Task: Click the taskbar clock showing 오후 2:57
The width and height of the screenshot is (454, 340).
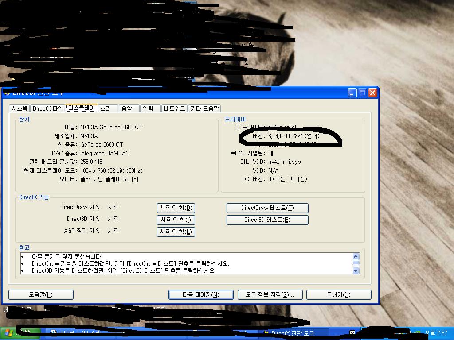Action: pos(436,333)
